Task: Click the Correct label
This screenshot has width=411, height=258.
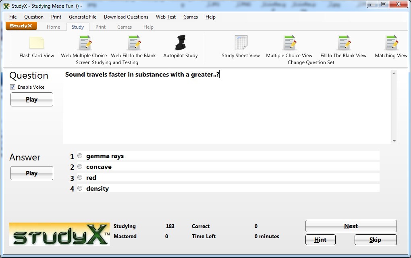Action: (201, 226)
